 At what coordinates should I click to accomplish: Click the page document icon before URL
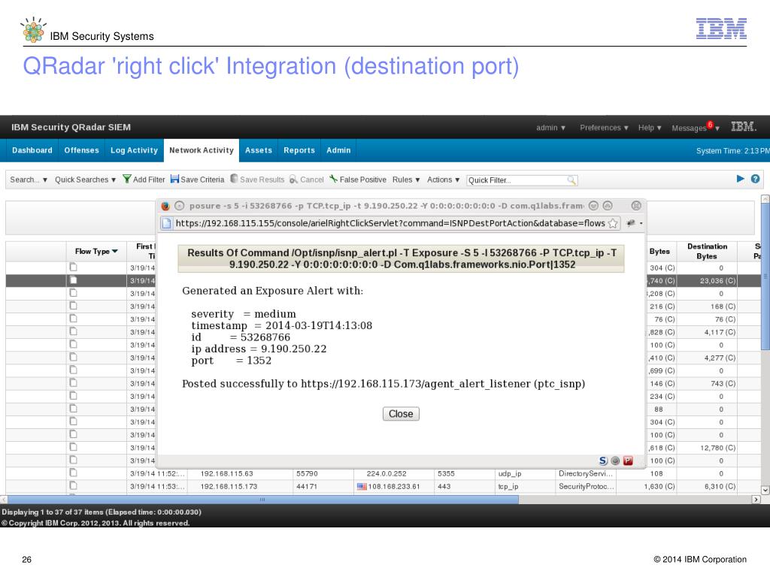pyautogui.click(x=166, y=224)
